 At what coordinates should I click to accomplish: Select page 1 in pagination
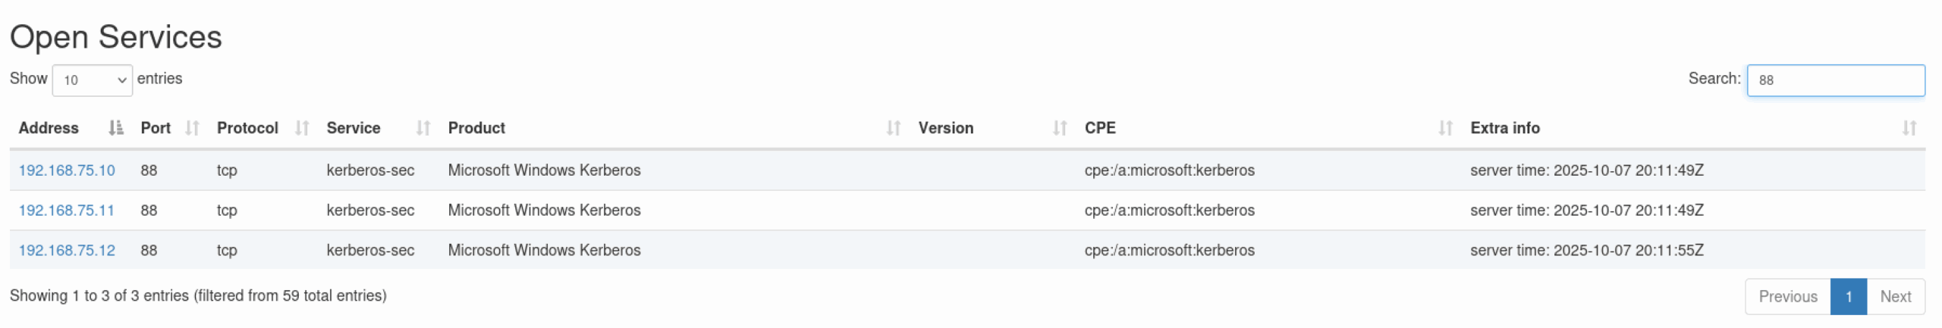1848,297
